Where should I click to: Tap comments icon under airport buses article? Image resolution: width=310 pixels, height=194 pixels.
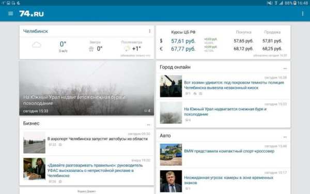[x=52, y=145]
